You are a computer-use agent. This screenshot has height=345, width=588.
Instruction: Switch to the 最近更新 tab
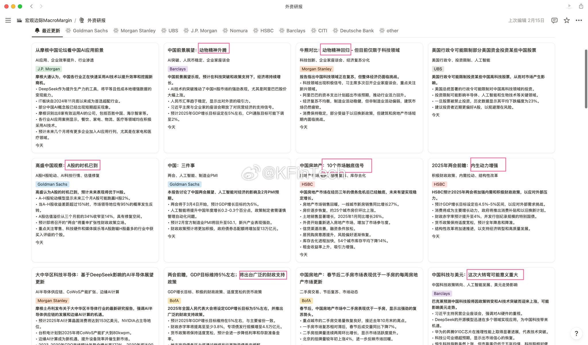point(47,31)
